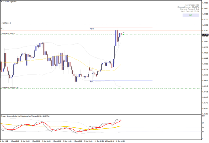The image size is (209, 143).
Task: Click the 9 Sep 10:00 time axis label
Action: (x=57, y=141)
